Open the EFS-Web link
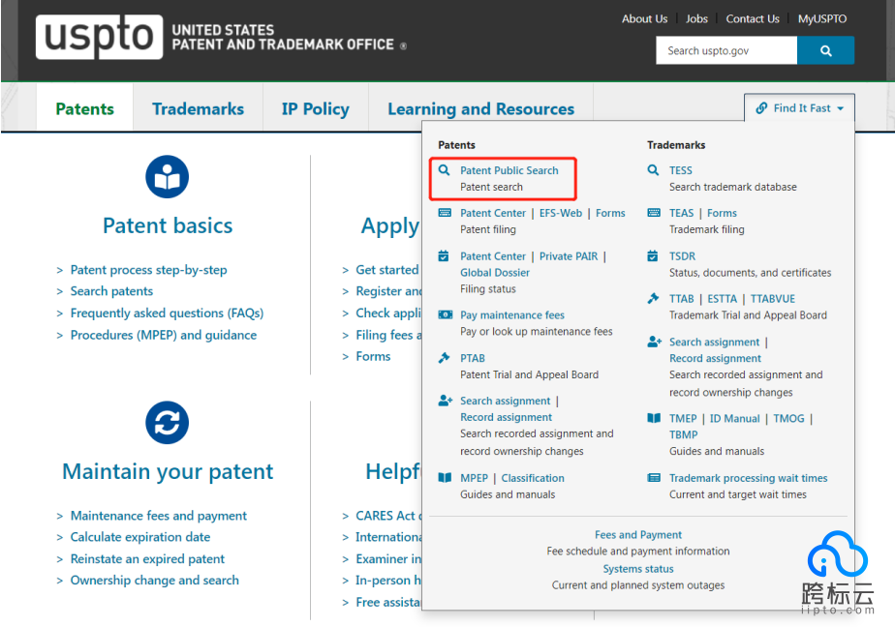Screen dimensions: 895x627 point(561,213)
